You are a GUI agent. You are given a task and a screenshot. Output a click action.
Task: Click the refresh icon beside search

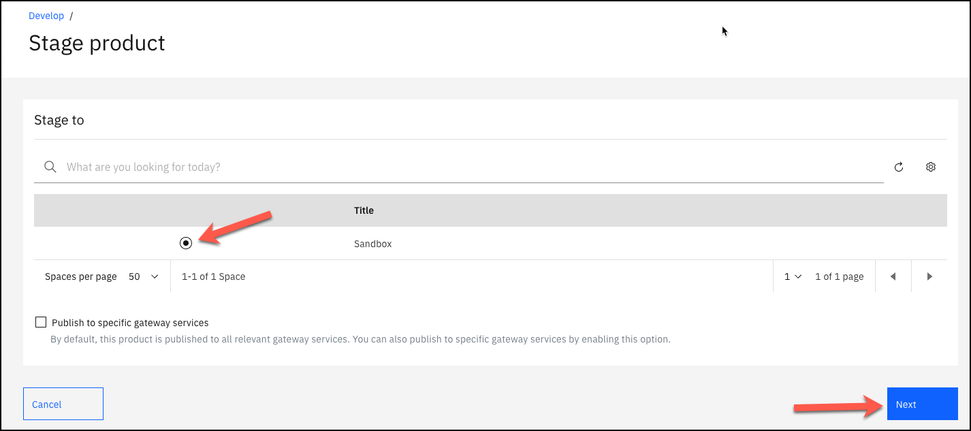tap(899, 167)
